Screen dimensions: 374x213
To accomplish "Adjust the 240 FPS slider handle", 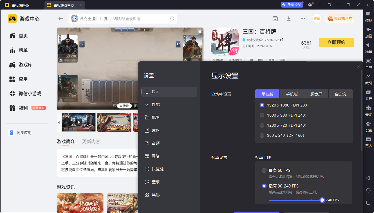I will tap(322, 200).
